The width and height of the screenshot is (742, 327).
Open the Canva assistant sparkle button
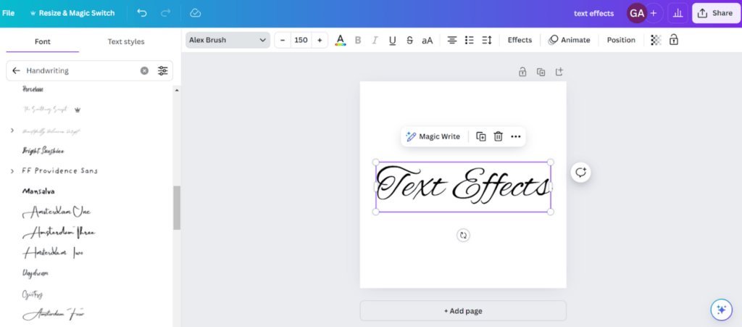(721, 310)
